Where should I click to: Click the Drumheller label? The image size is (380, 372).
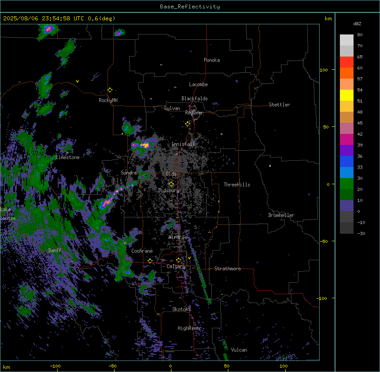click(x=281, y=215)
